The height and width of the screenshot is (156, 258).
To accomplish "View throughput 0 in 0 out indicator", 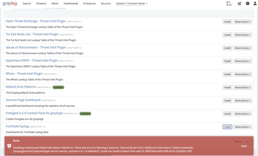I will 229,4.
